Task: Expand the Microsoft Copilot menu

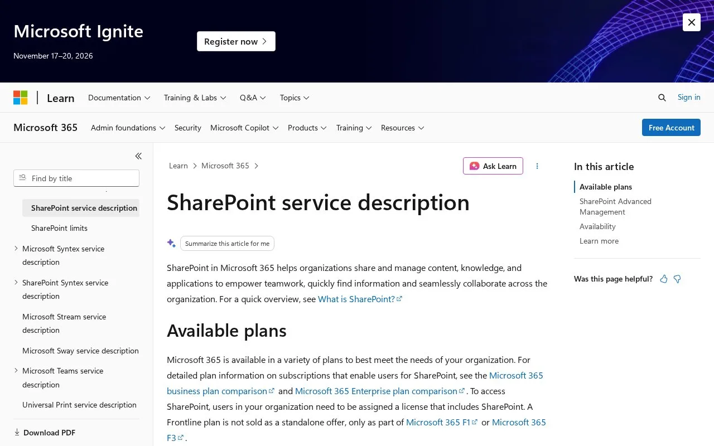Action: click(244, 128)
